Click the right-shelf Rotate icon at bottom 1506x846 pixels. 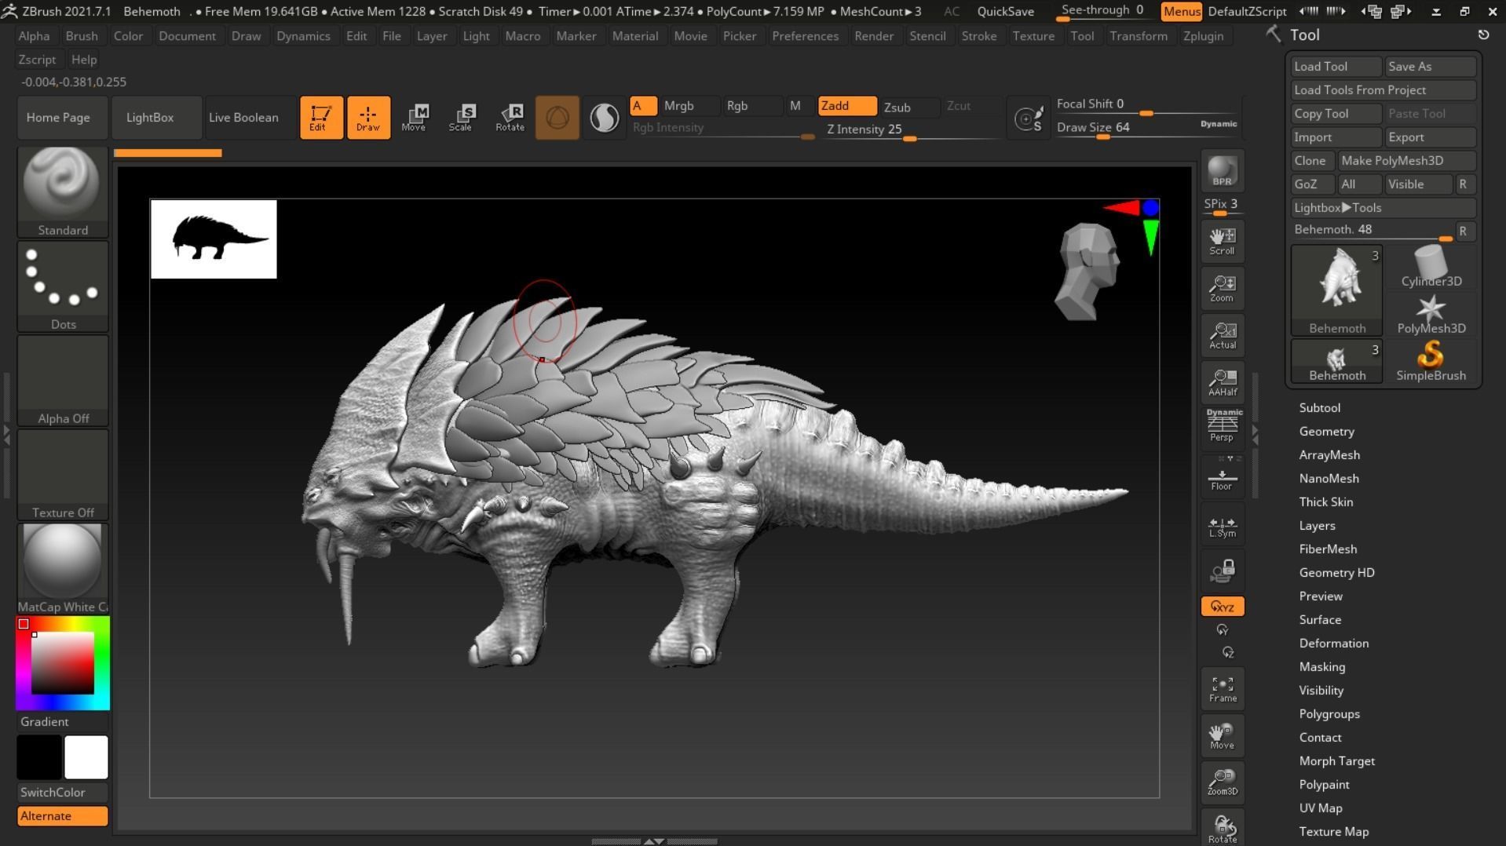coord(1222,828)
